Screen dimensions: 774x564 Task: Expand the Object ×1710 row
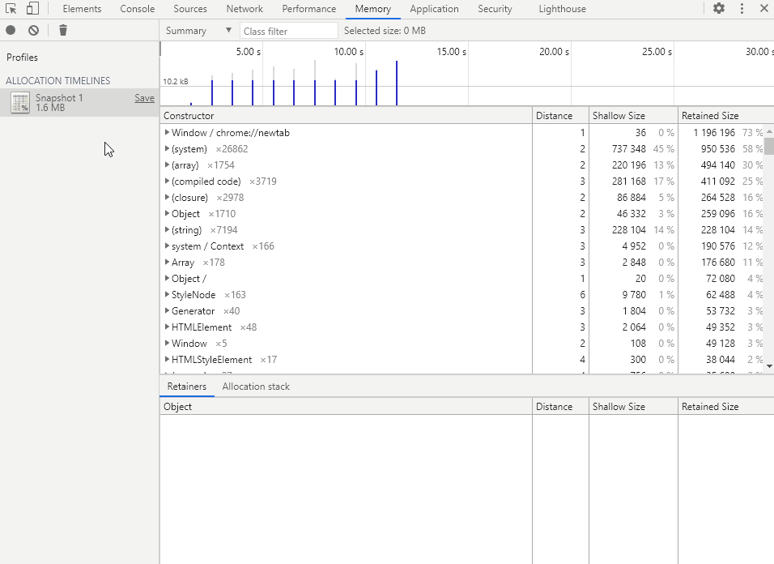click(x=167, y=213)
